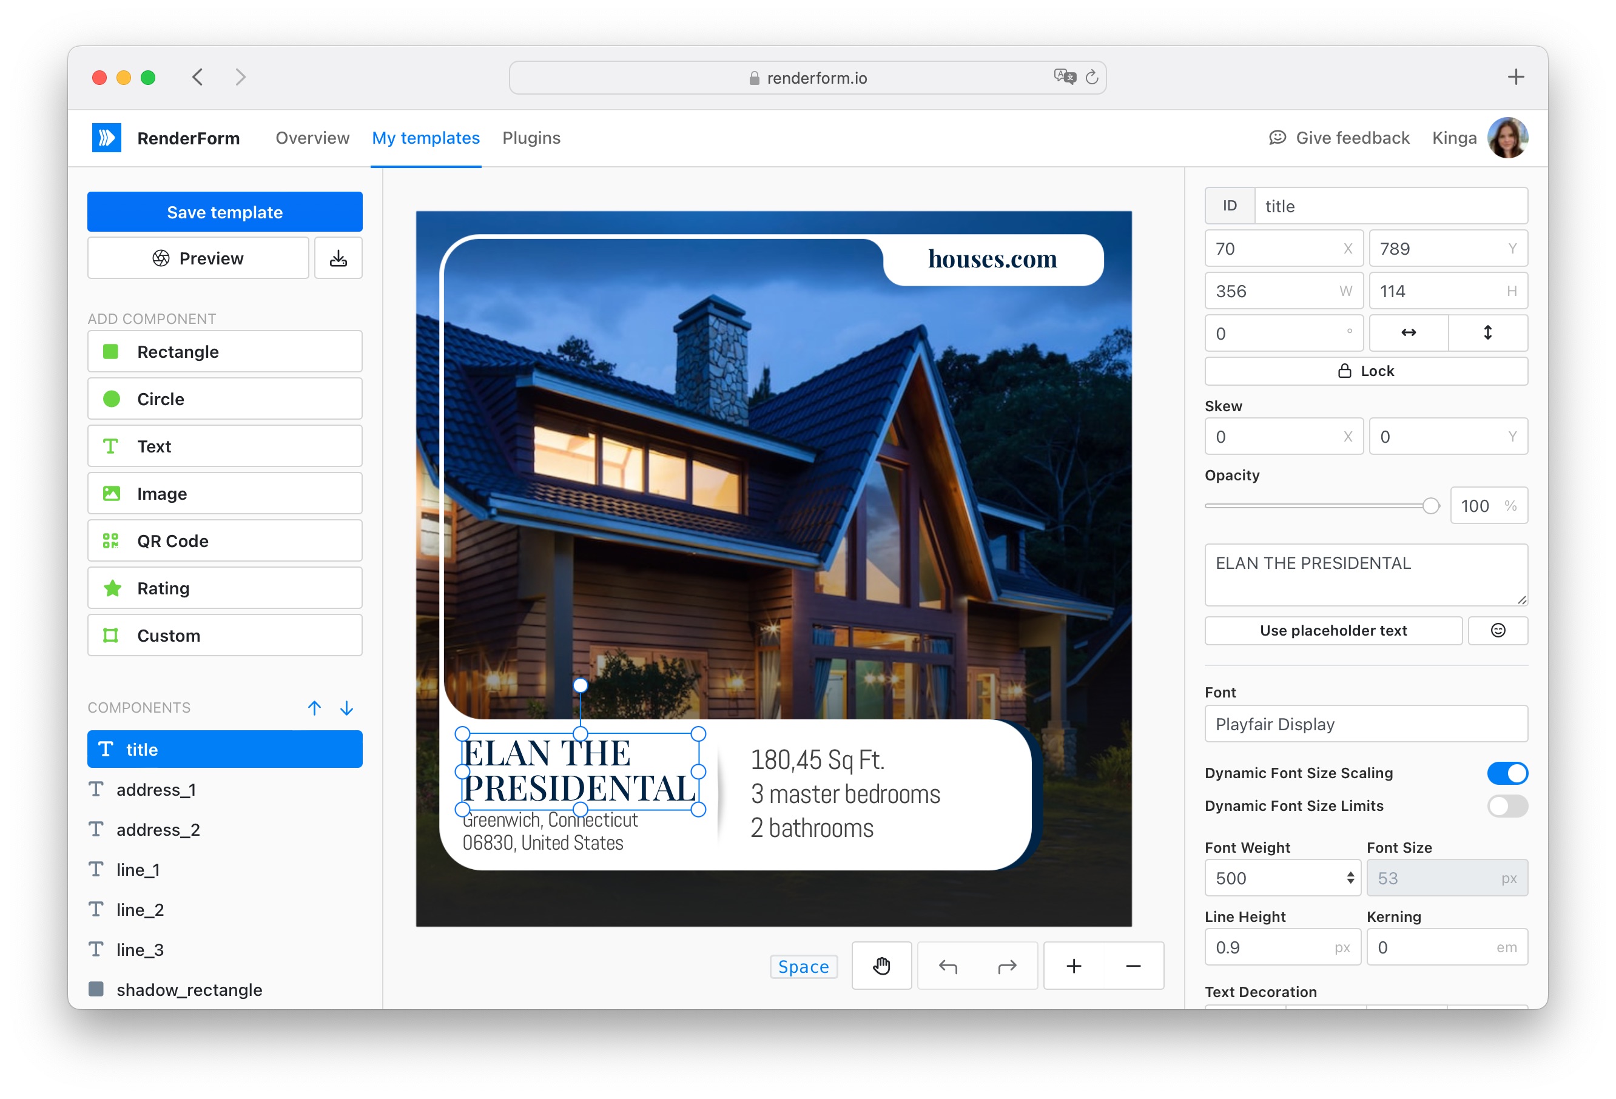
Task: Open a new browser tab
Action: coord(1516,76)
